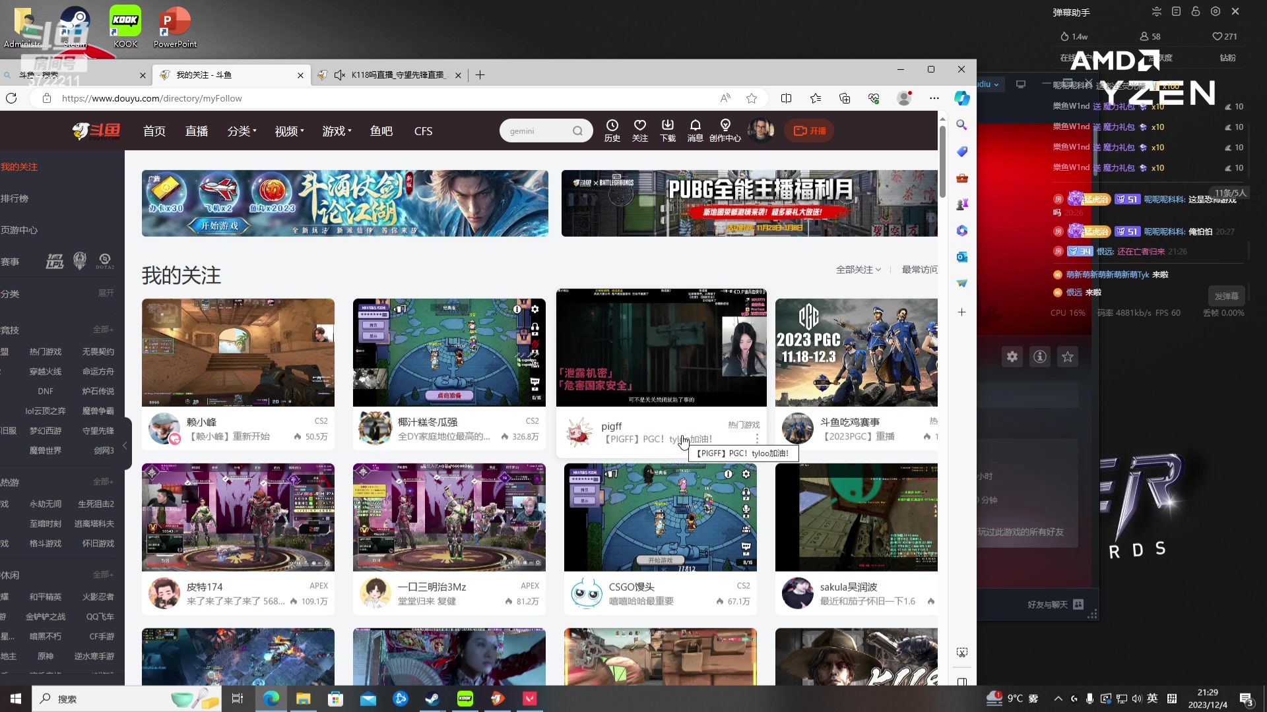
Task: Toggle 英 input language in system tray
Action: (1152, 699)
